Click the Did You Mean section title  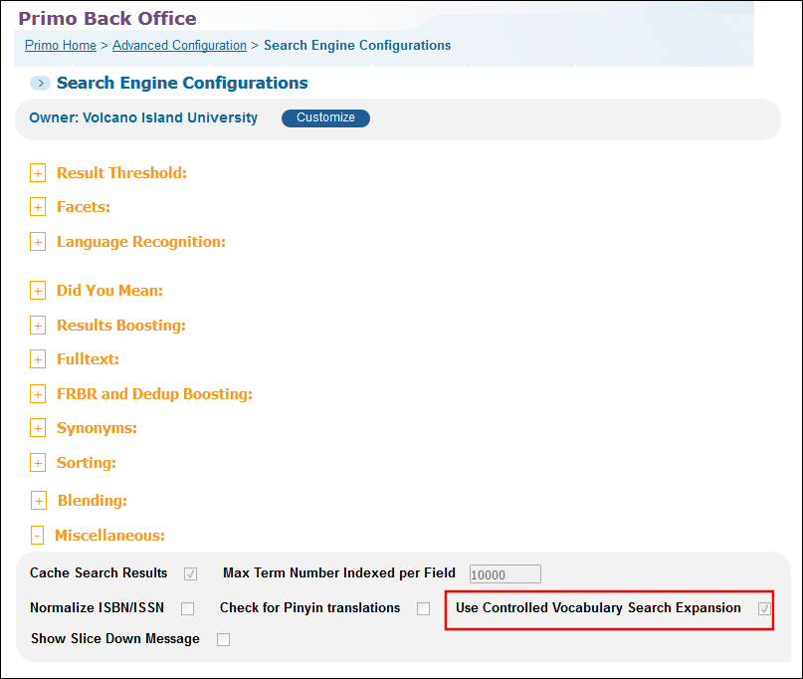point(109,291)
